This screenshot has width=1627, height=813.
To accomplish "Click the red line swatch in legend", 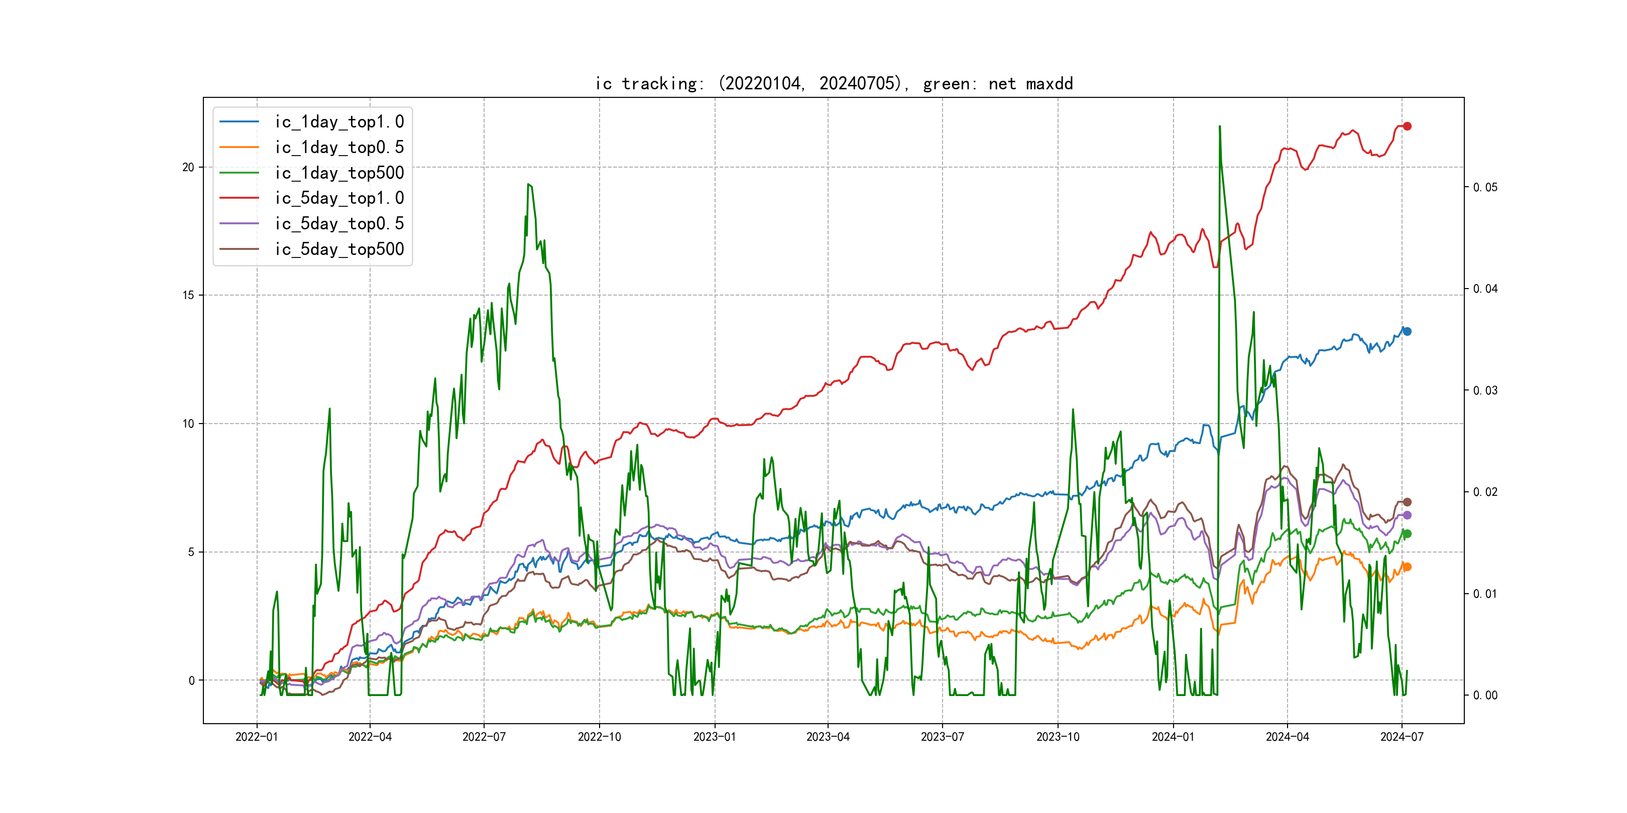I will pyautogui.click(x=239, y=198).
